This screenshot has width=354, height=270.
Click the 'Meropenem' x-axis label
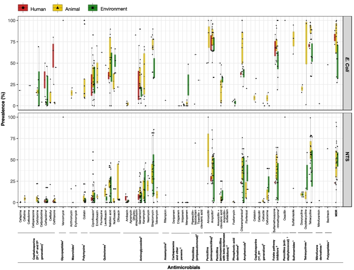click(x=187, y=217)
